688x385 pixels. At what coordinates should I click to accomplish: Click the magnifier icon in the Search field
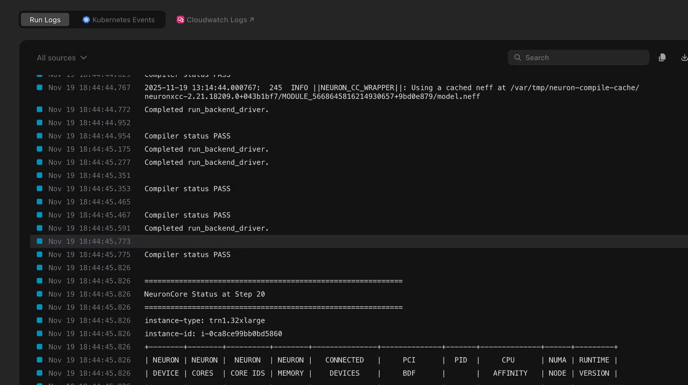[517, 58]
